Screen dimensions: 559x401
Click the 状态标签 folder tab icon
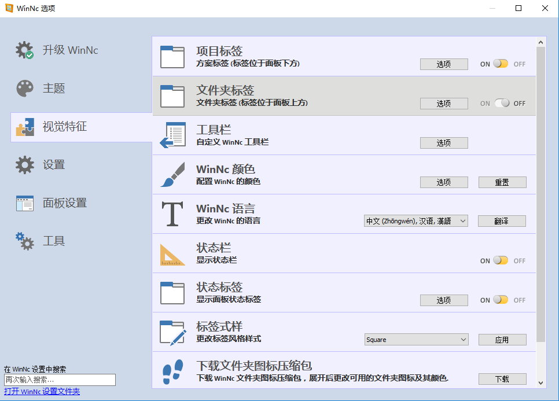tap(172, 293)
